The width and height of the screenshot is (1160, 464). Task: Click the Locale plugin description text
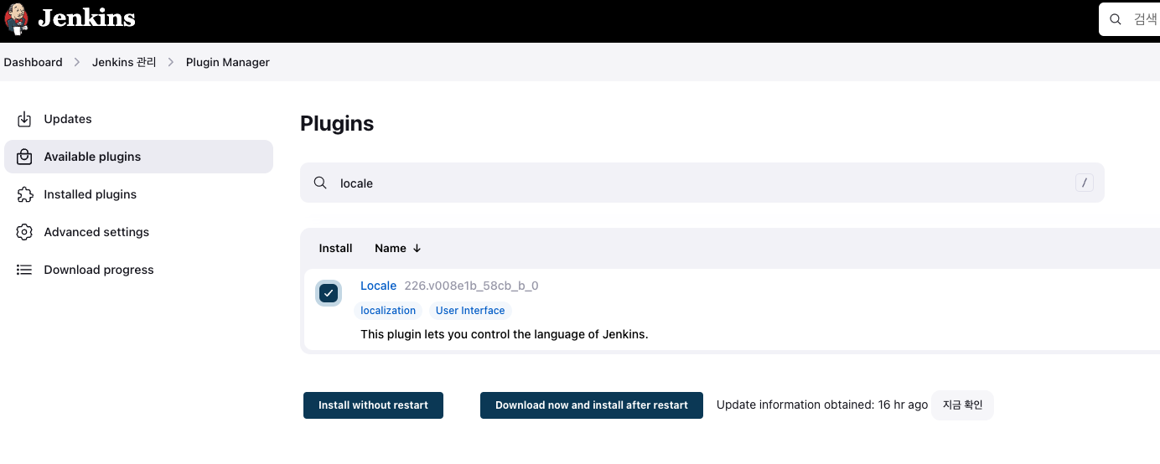pos(505,334)
